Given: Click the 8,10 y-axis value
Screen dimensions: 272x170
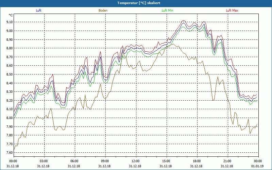Looking at the screenshot, I should [10, 109].
